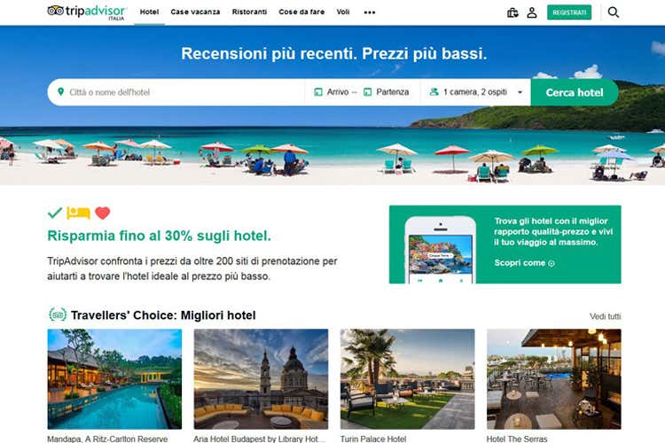The width and height of the screenshot is (665, 443).
Task: Open the Case vacanza tab
Action: click(x=195, y=12)
